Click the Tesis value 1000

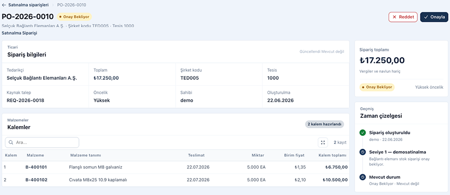click(x=273, y=78)
